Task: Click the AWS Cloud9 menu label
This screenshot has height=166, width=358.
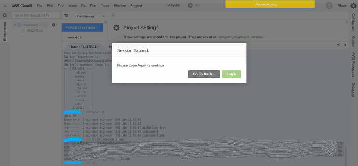Action: (x=21, y=6)
